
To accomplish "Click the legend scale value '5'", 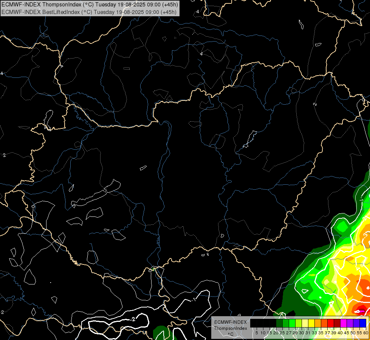I will 257,333.
